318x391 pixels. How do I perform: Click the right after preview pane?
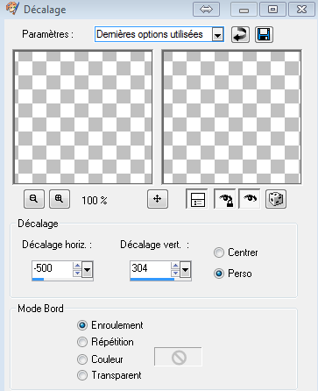click(x=232, y=117)
